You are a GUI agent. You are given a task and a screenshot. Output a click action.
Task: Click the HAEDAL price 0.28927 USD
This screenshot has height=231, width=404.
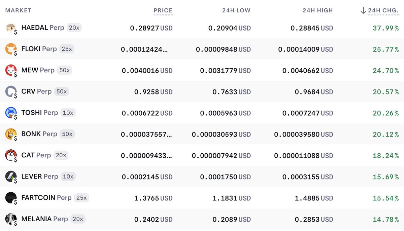pyautogui.click(x=151, y=28)
